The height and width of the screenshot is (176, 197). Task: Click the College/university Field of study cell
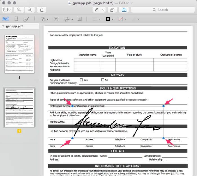(135, 63)
